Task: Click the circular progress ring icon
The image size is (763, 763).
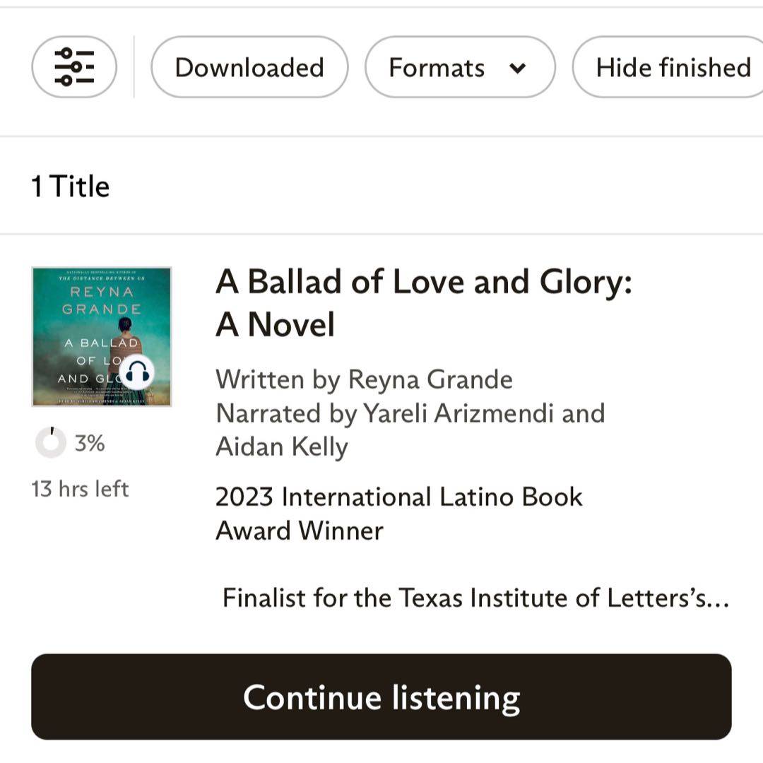Action: [x=50, y=443]
